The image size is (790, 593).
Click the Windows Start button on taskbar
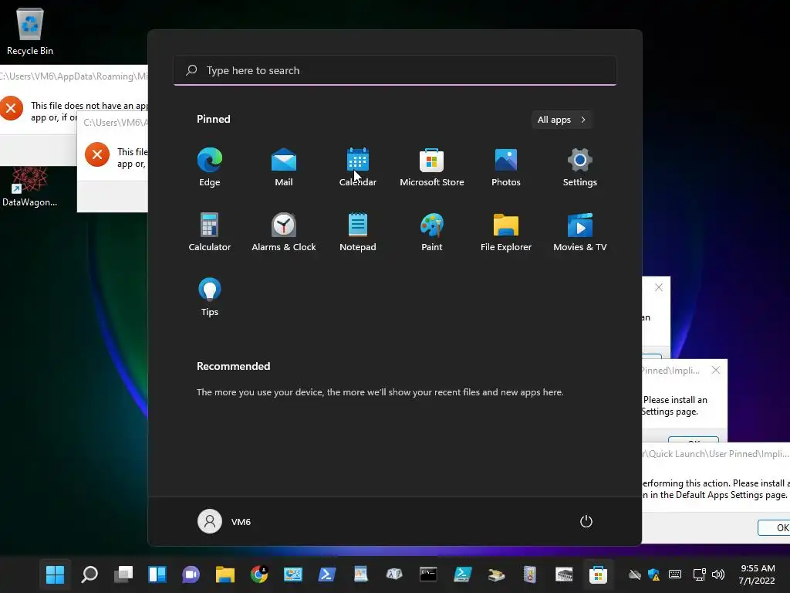pos(55,574)
